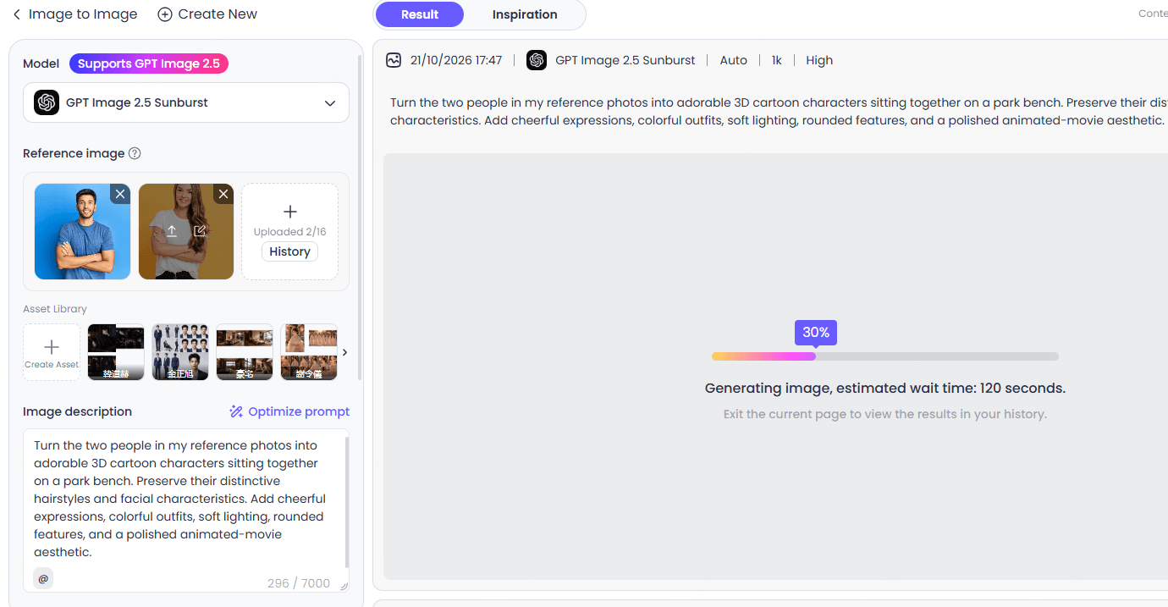The image size is (1168, 607).
Task: Click the 'Exit the current page' hint text
Action: click(885, 414)
